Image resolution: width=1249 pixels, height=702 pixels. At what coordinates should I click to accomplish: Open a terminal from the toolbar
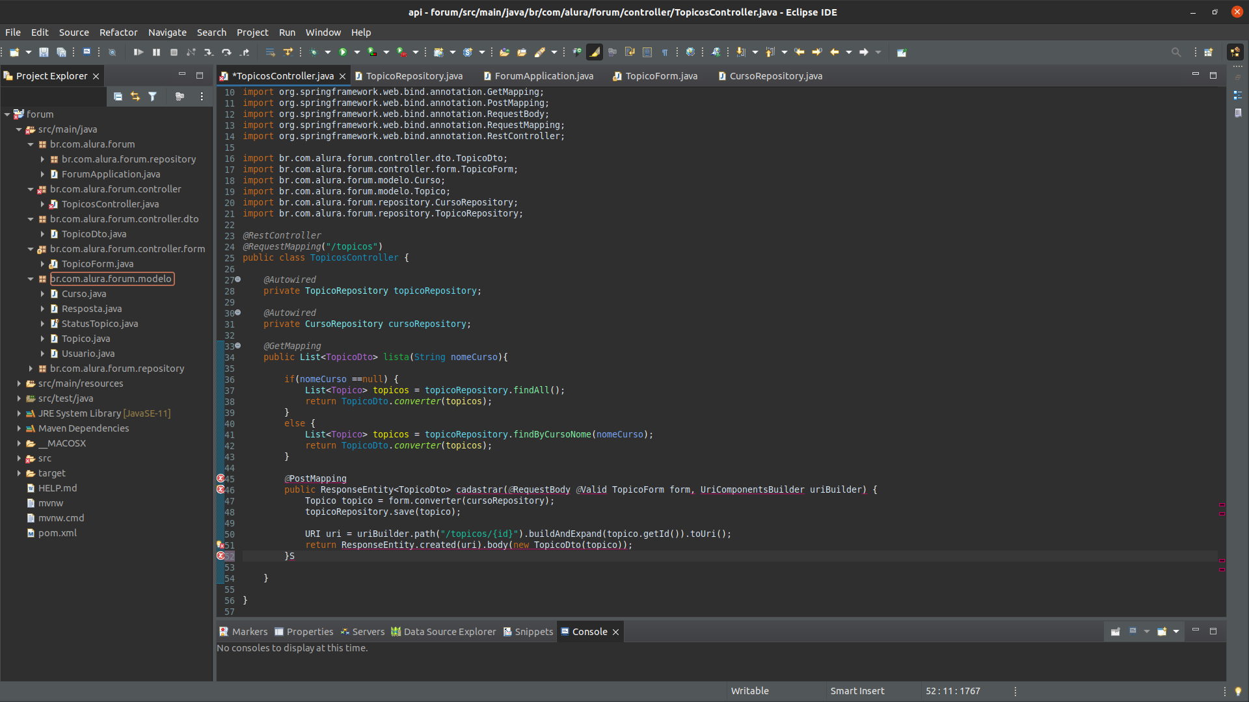pos(87,52)
